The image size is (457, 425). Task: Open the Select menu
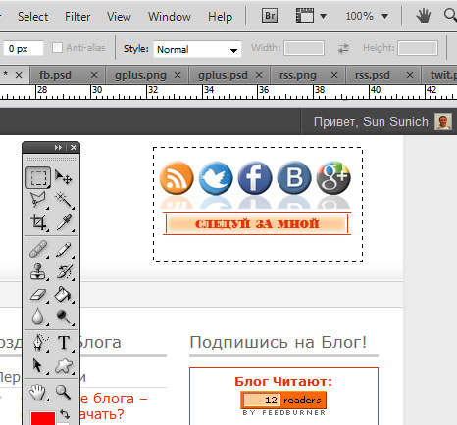(32, 17)
